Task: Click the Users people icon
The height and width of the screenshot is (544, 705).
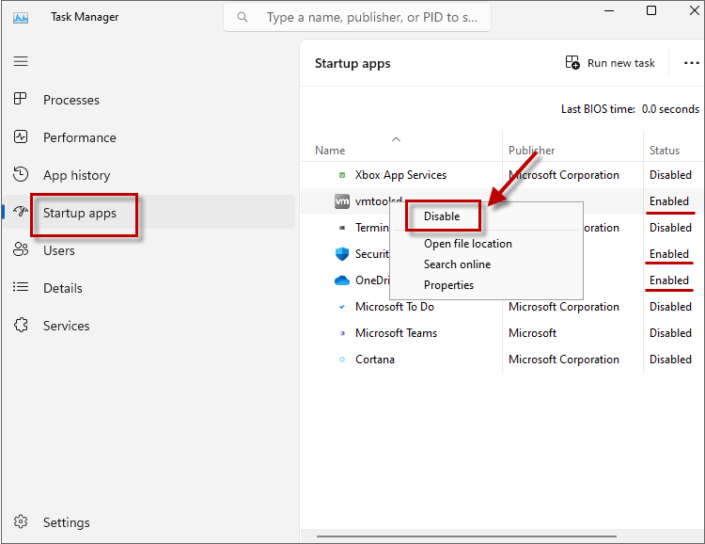Action: (21, 249)
